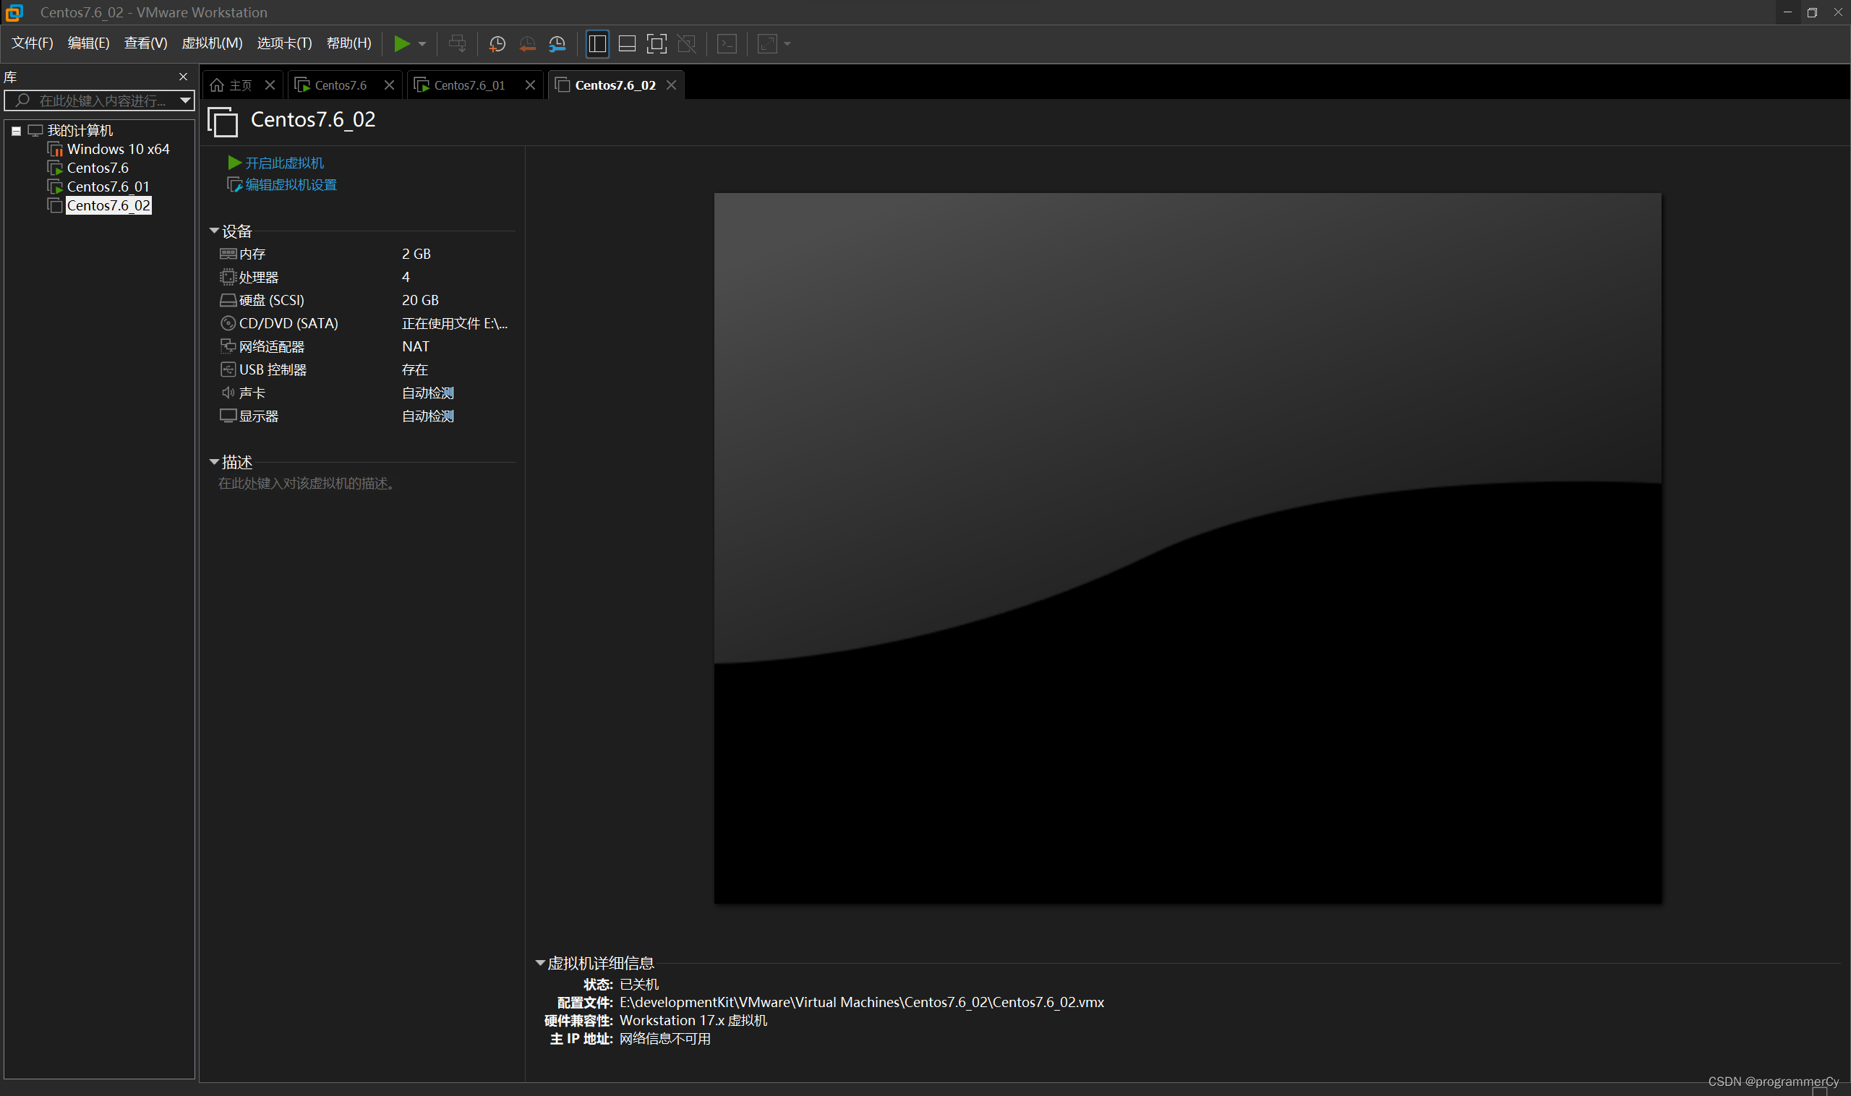Click 开启此虚拟机 link
The image size is (1851, 1096).
click(x=283, y=163)
